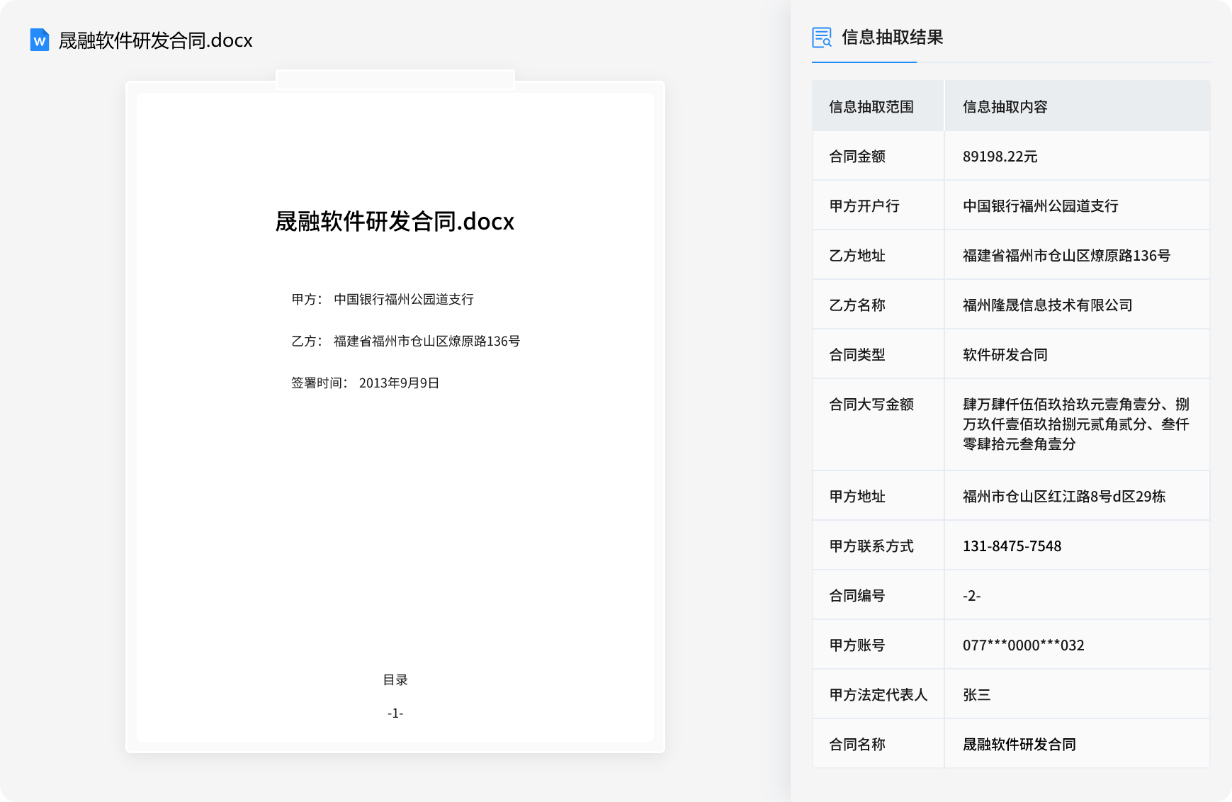Click the value 张三
Viewport: 1232px width, 802px height.
tap(976, 695)
